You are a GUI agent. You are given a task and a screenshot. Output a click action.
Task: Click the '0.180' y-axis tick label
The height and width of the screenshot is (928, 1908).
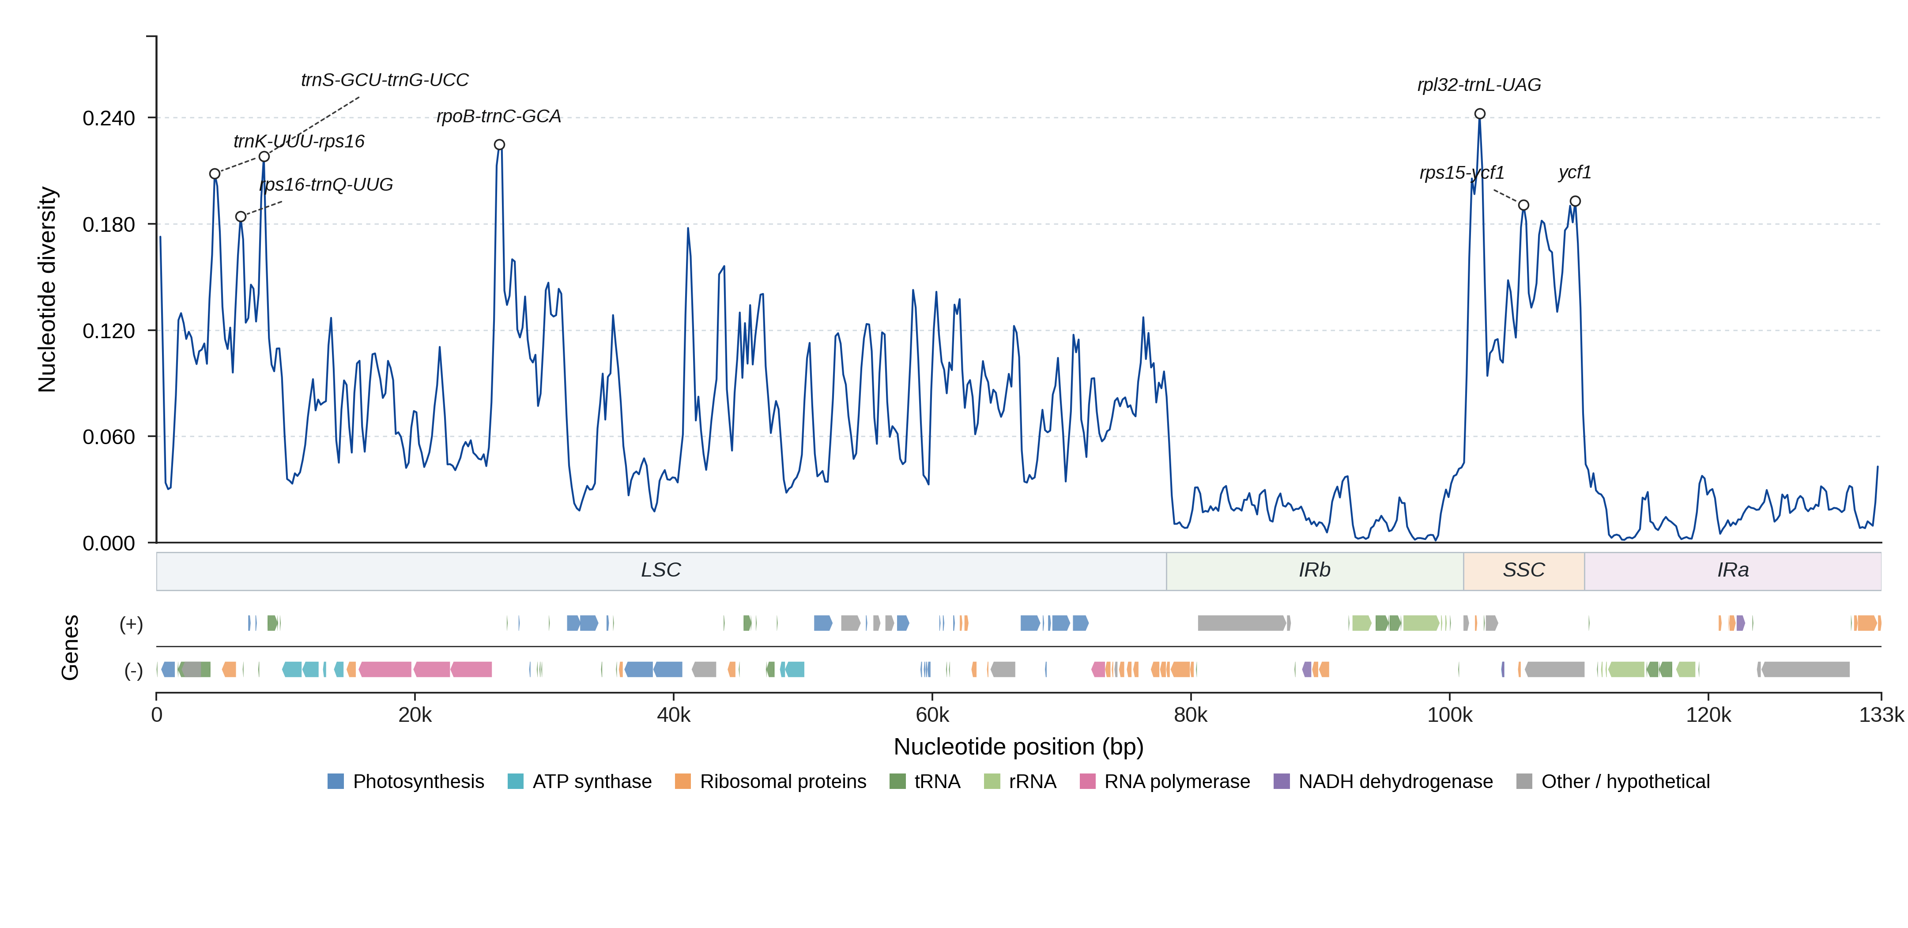click(x=109, y=224)
